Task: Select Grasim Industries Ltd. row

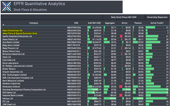Action: [86, 72]
